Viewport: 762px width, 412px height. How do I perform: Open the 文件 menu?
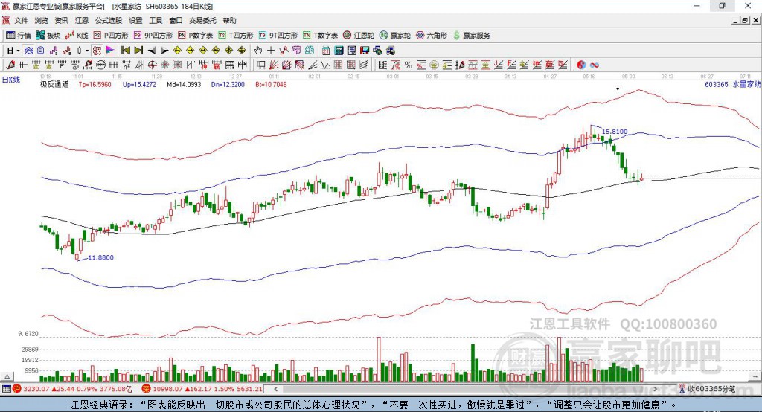pos(21,20)
